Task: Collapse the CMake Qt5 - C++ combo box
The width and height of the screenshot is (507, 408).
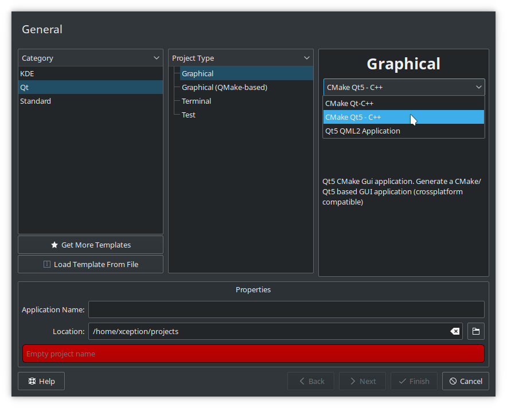Action: pos(404,87)
